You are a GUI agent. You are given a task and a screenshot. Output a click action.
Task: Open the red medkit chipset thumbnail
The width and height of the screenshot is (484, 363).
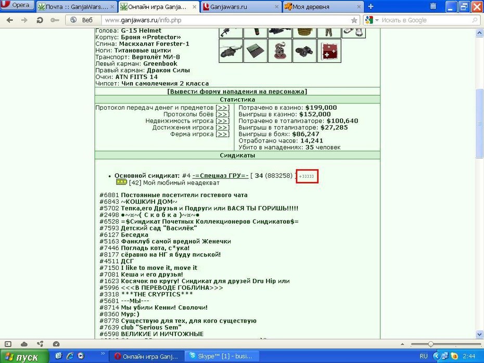pyautogui.click(x=329, y=51)
